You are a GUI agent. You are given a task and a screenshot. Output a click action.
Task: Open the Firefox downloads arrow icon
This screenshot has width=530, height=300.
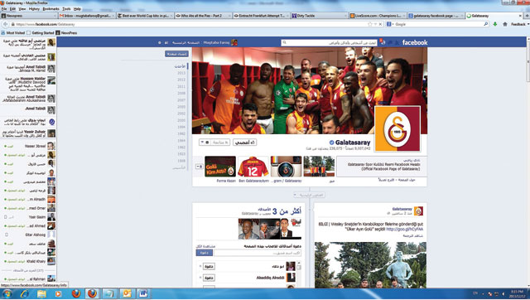pos(495,24)
